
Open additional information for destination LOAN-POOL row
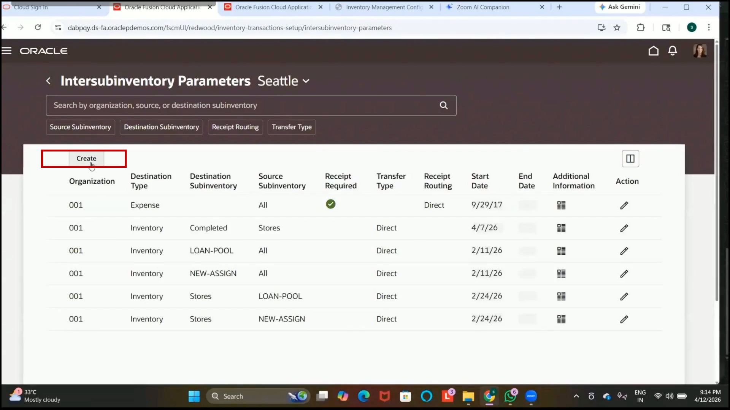tap(561, 251)
